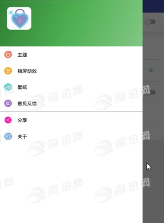
Task: Open the 壁纸 wallpaper entry
Action: click(71, 87)
